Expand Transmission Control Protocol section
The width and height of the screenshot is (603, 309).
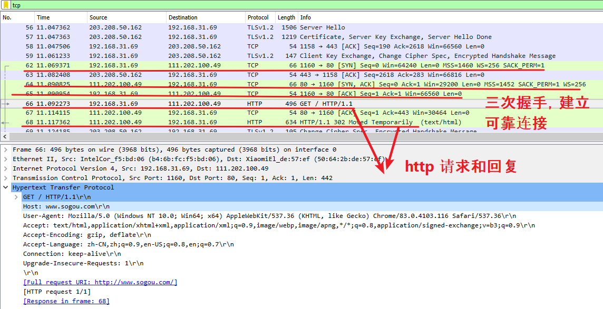click(x=6, y=178)
